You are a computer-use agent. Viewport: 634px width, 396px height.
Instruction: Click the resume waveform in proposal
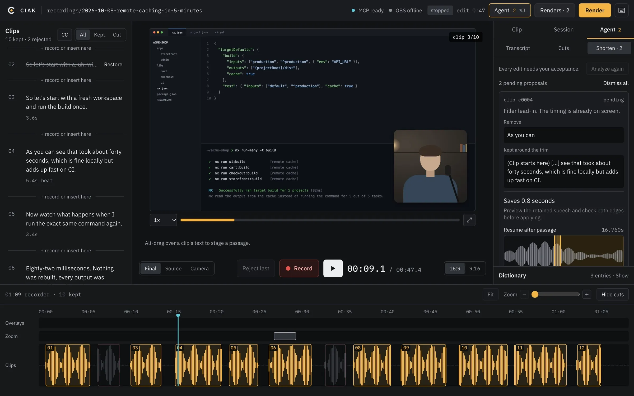[x=563, y=251]
